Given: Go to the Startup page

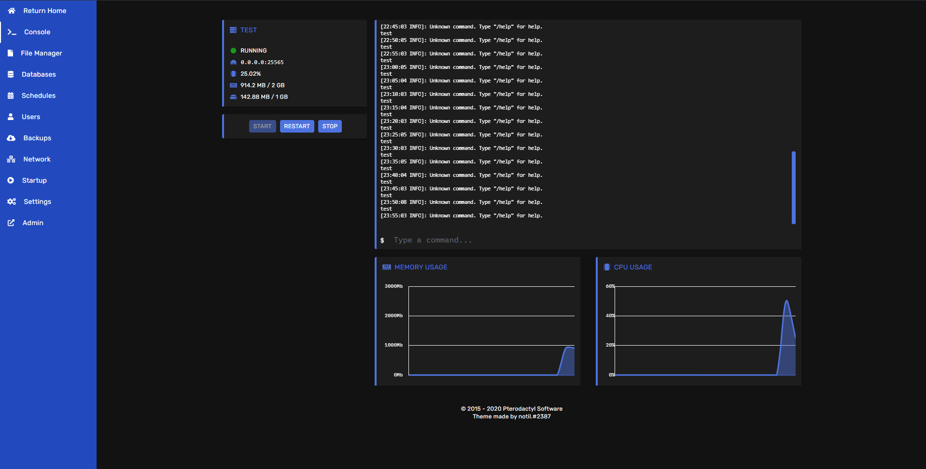Looking at the screenshot, I should (x=34, y=180).
